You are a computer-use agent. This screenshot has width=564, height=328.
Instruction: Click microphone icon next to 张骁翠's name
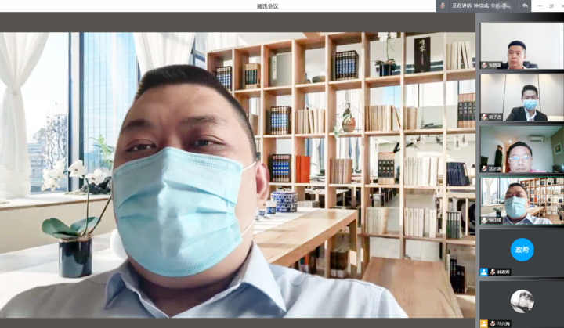tap(484, 65)
